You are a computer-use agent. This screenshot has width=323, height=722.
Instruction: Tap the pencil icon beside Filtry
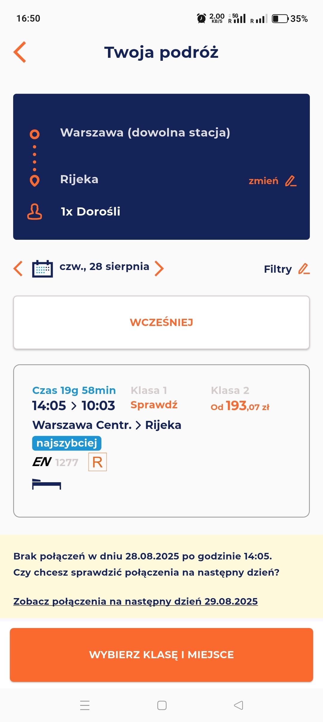pyautogui.click(x=304, y=269)
